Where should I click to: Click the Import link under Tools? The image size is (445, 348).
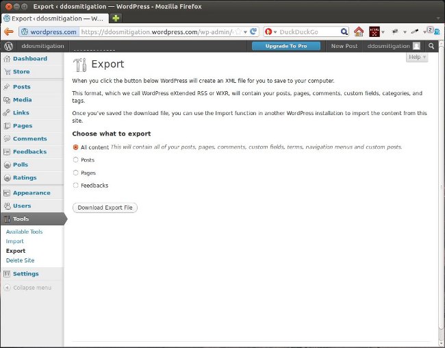pyautogui.click(x=15, y=241)
